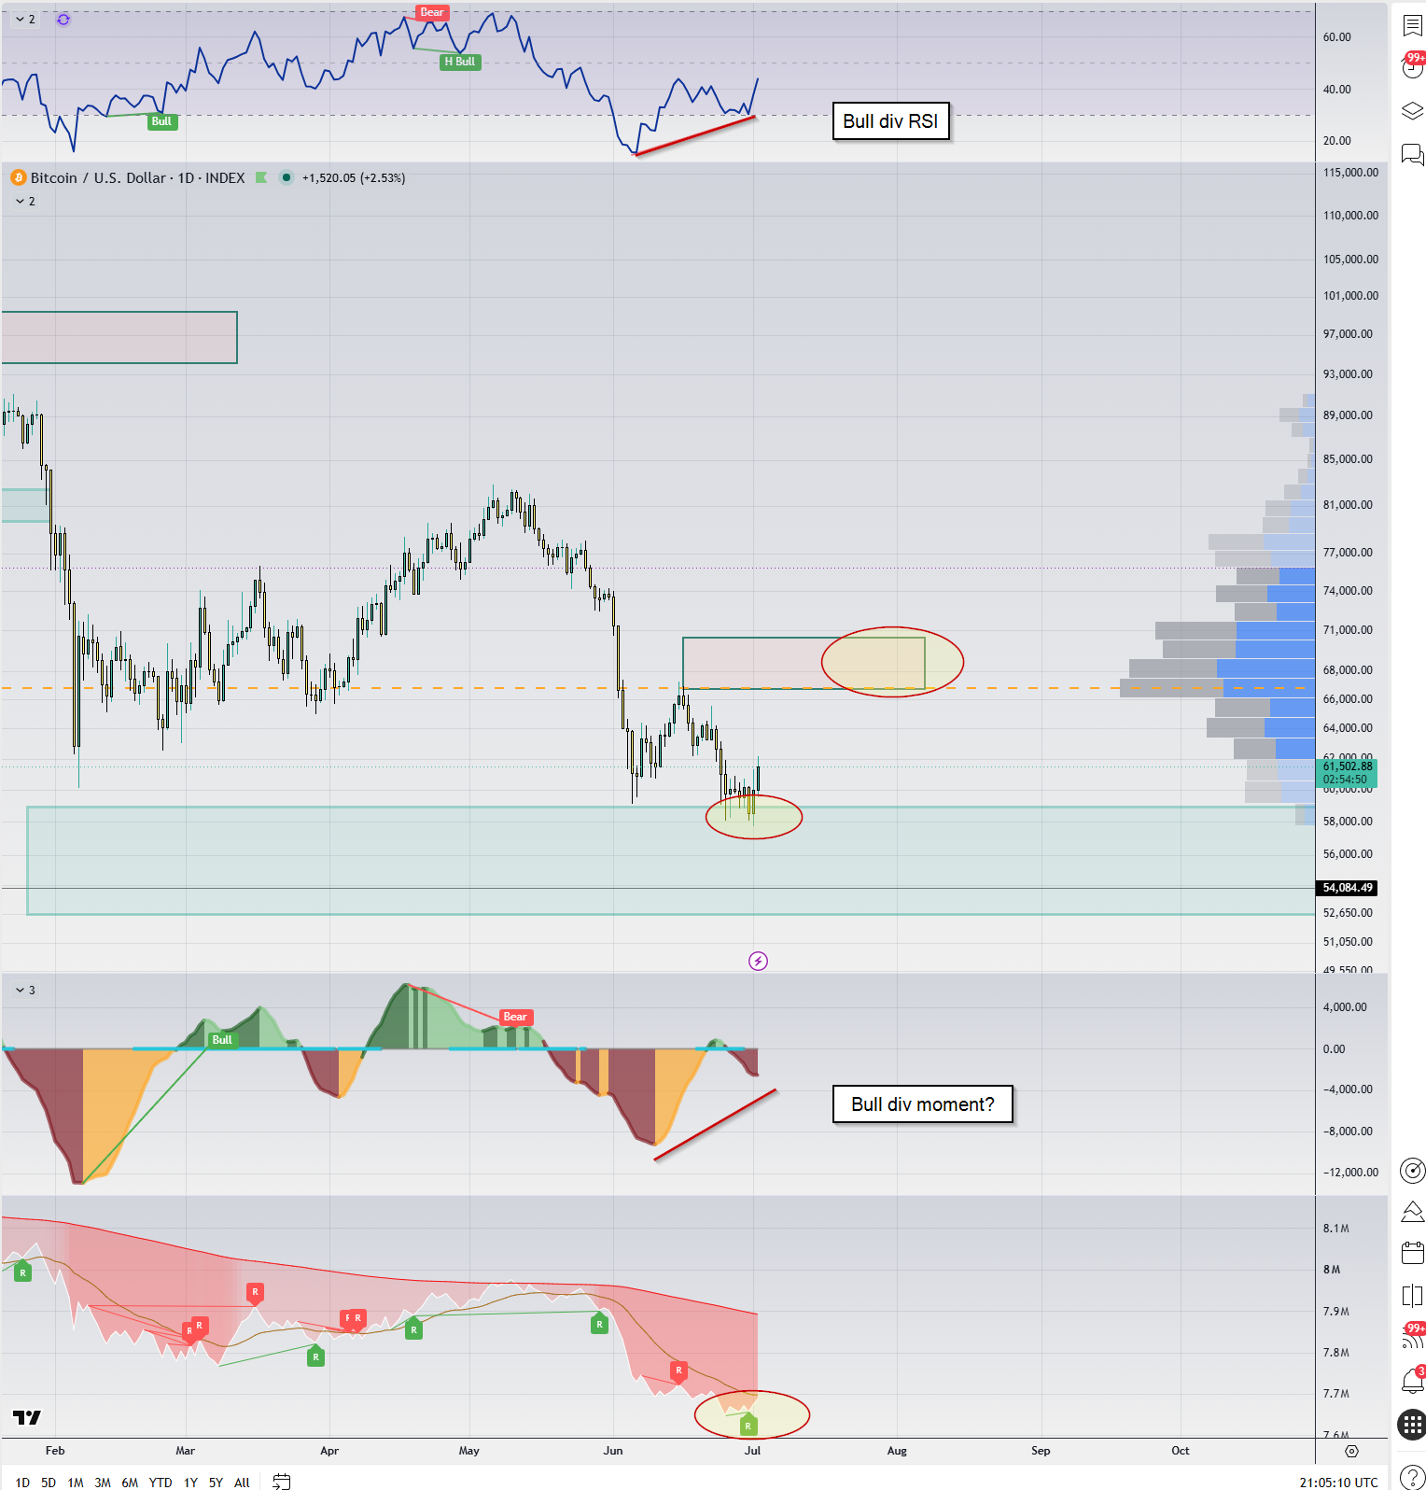The width and height of the screenshot is (1426, 1490).
Task: Toggle the green market status dot
Action: [x=287, y=177]
